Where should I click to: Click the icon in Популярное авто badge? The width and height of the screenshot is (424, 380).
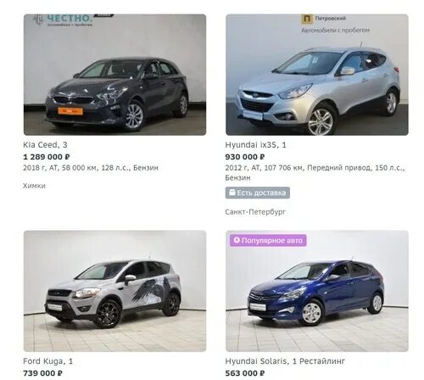[237, 240]
